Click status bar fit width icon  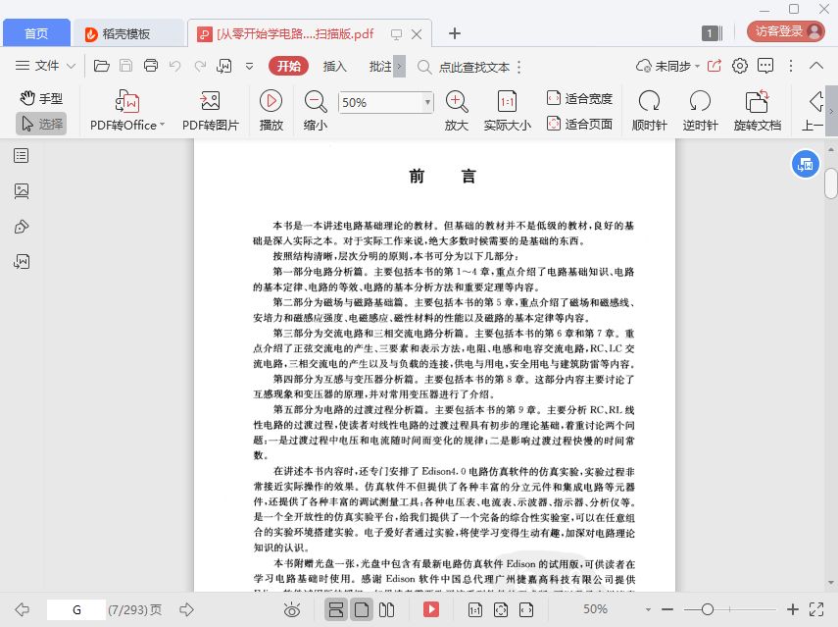point(526,609)
